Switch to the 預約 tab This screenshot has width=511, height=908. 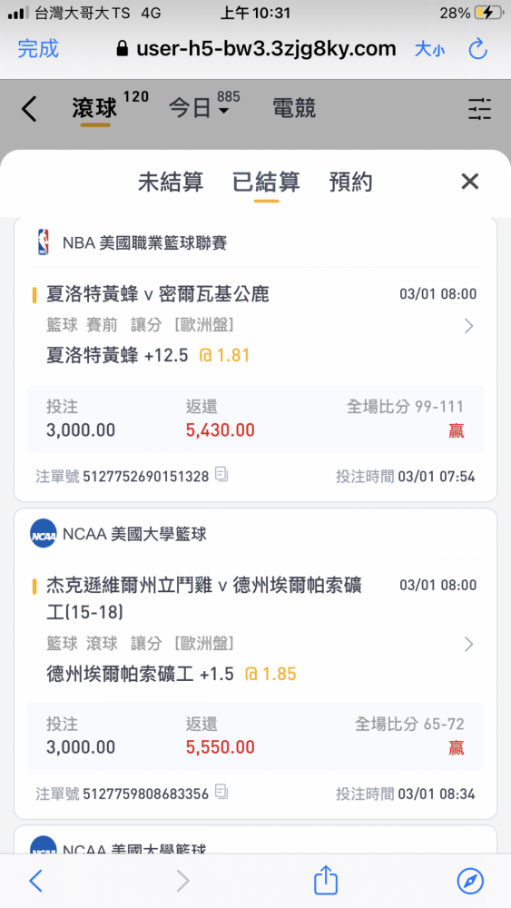[350, 182]
